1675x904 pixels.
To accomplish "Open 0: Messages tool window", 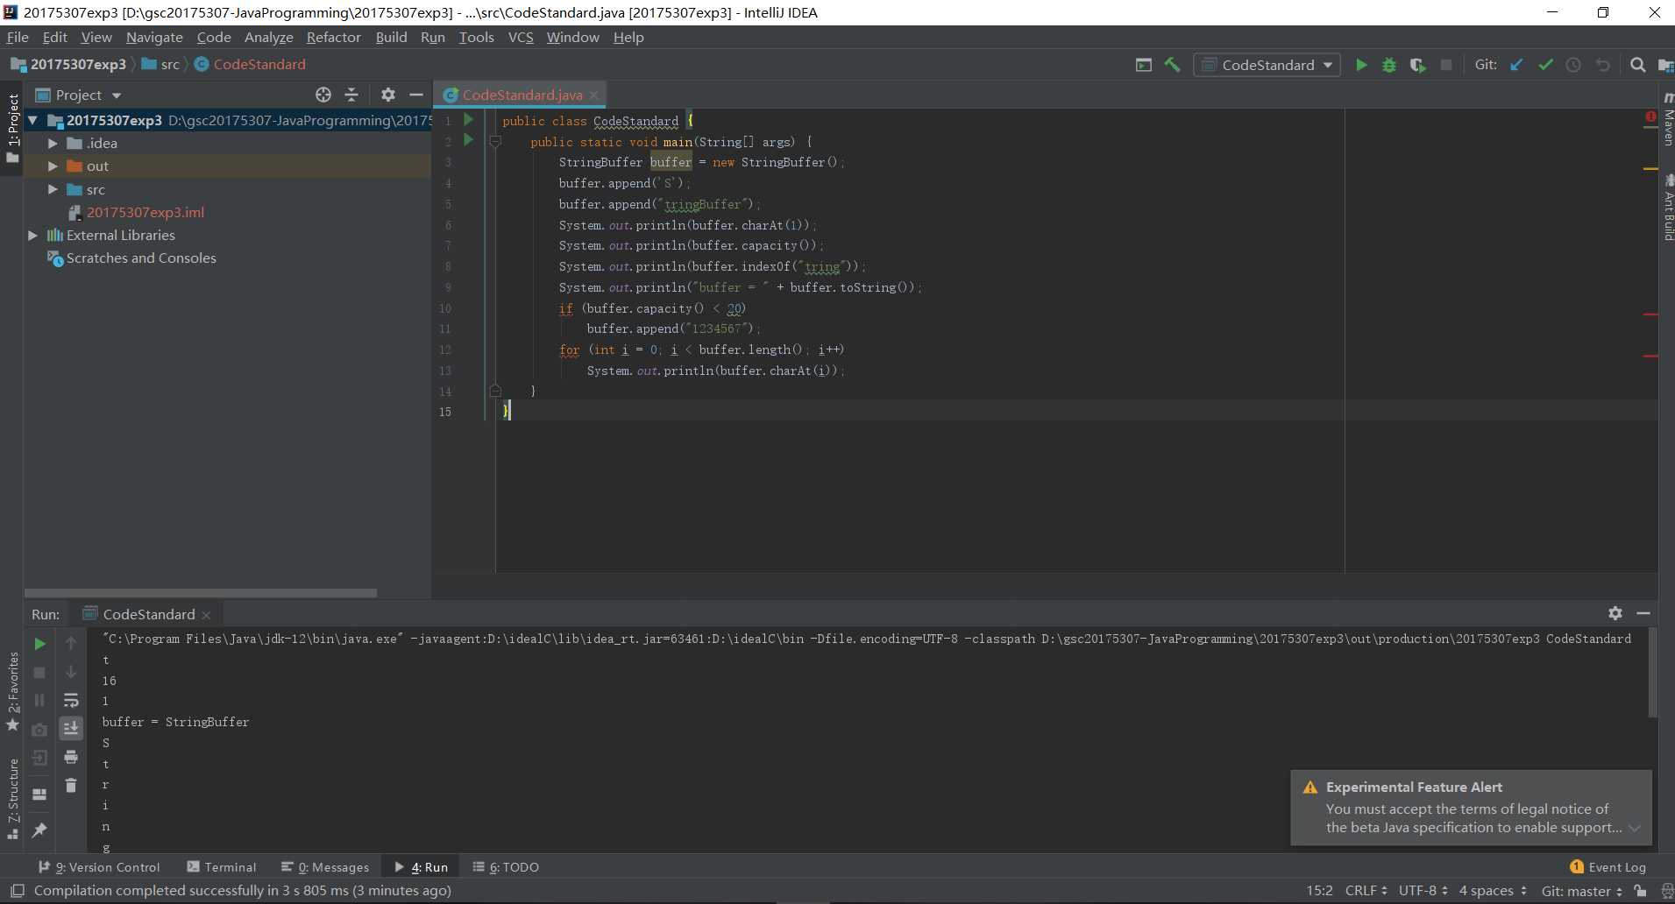I will [x=325, y=867].
